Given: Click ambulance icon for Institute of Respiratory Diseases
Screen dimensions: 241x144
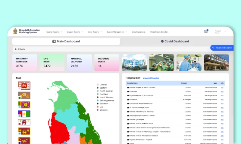Looking at the screenshot, I should 128,136.
